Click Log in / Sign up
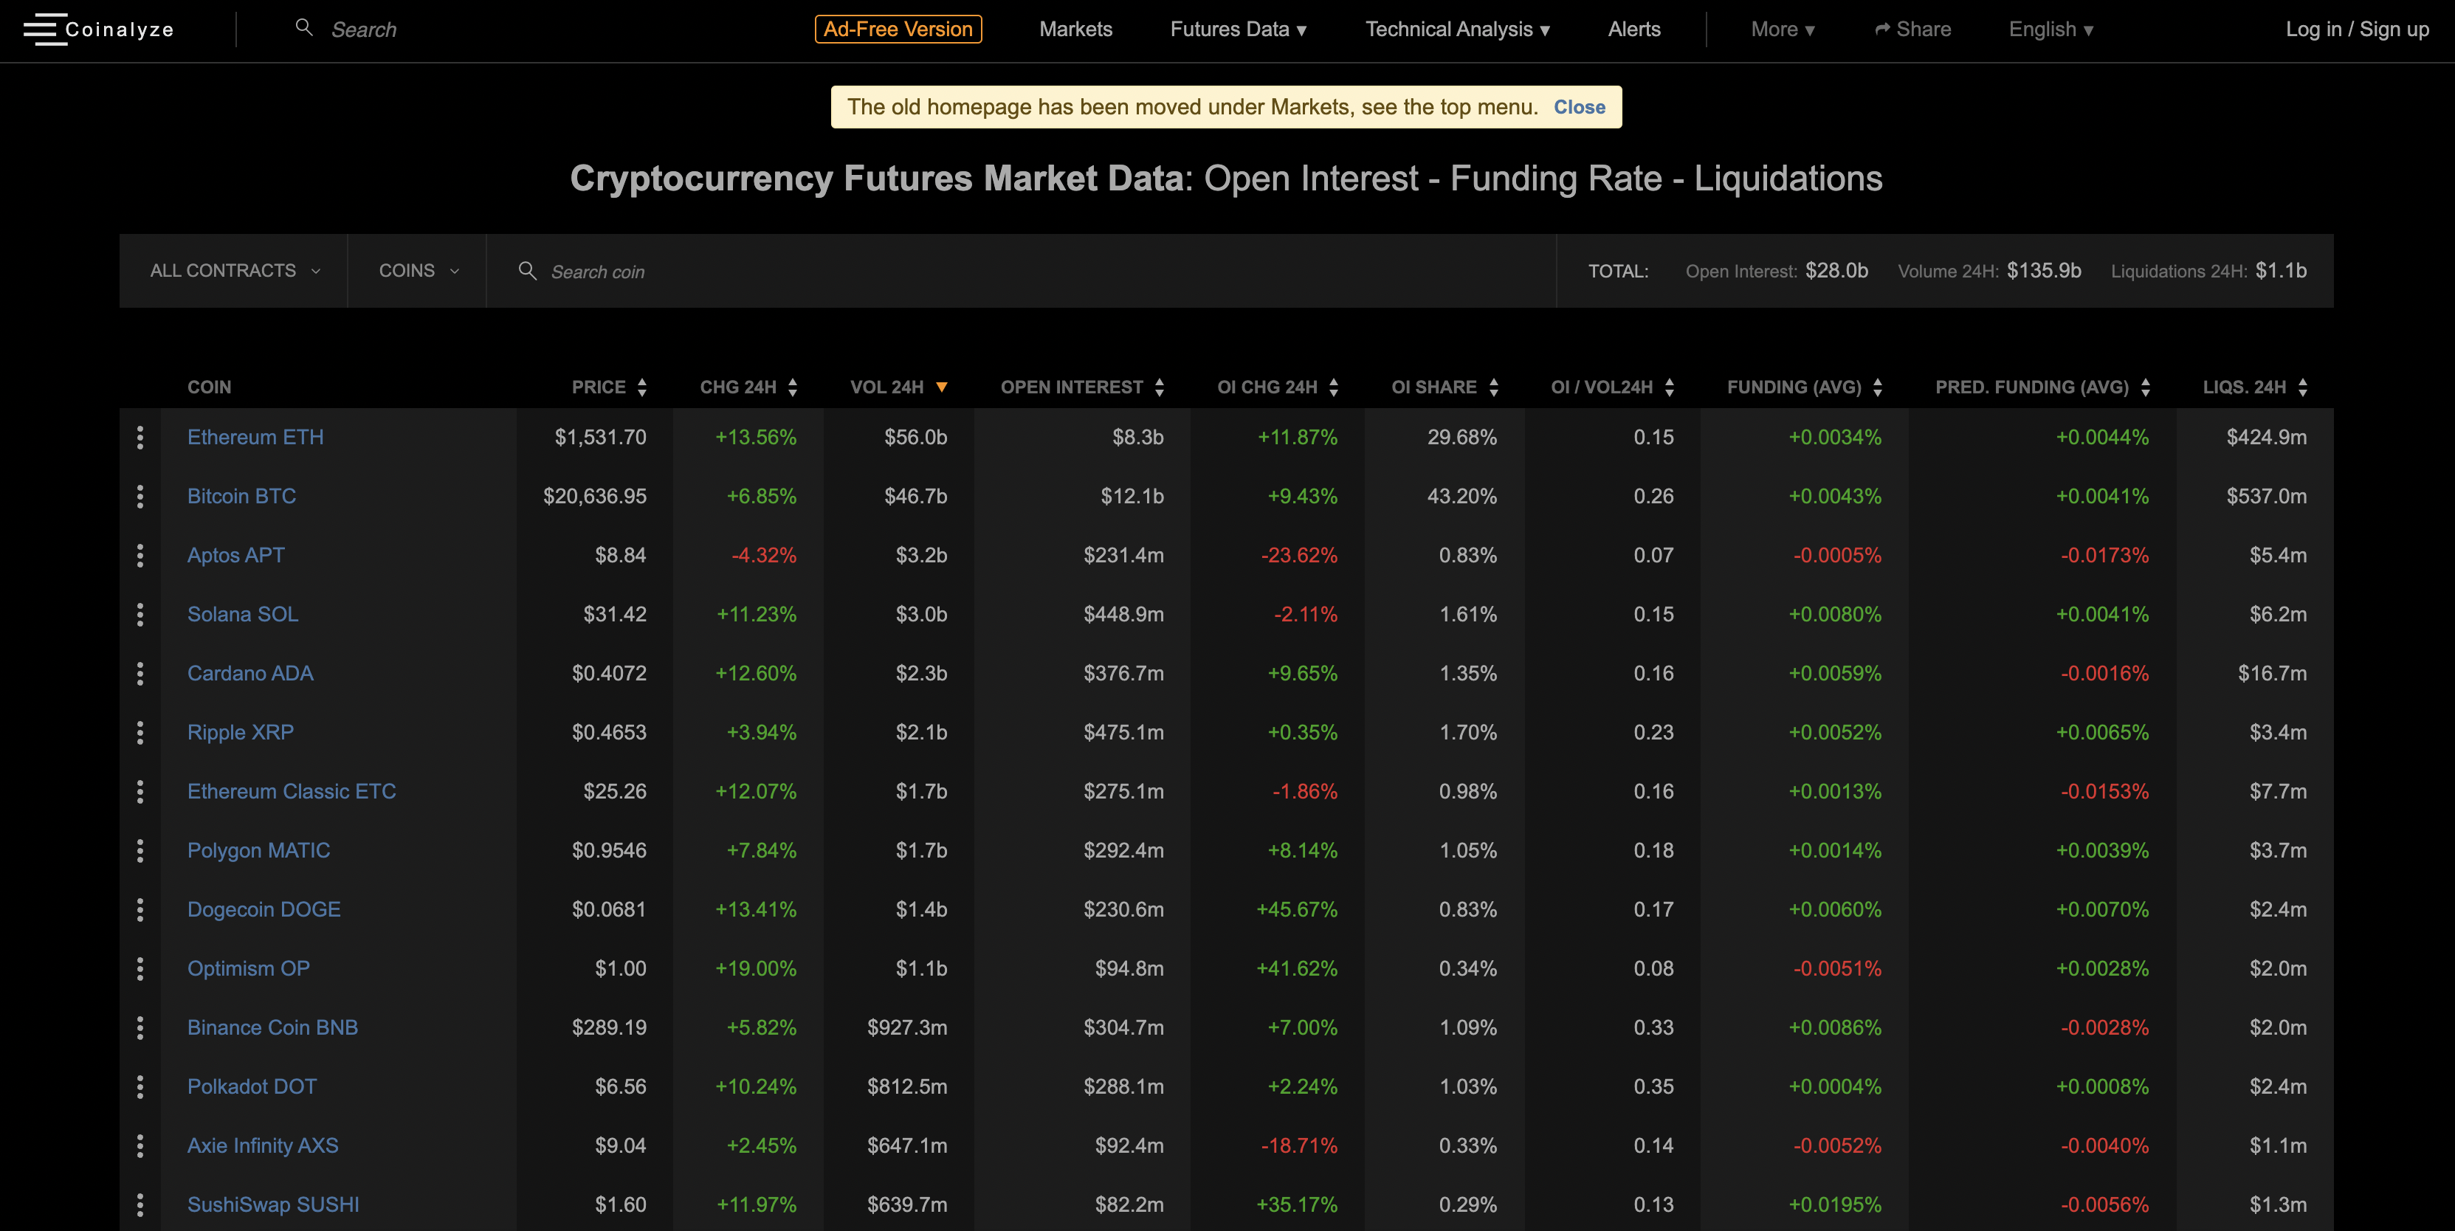This screenshot has height=1231, width=2455. pyautogui.click(x=2357, y=30)
